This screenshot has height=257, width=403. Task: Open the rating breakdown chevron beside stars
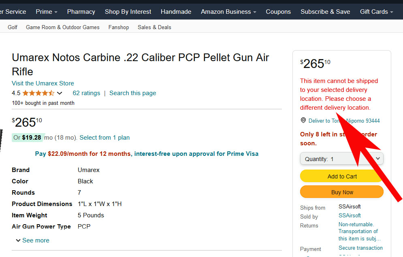(x=60, y=93)
